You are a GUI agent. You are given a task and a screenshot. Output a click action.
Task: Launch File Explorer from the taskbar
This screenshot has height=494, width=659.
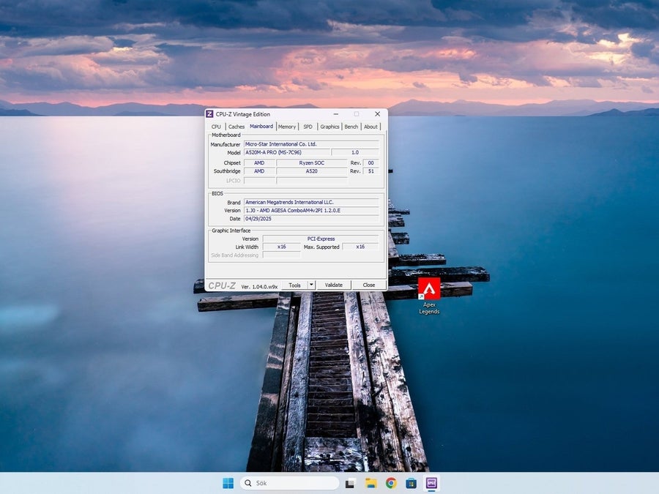(x=371, y=483)
